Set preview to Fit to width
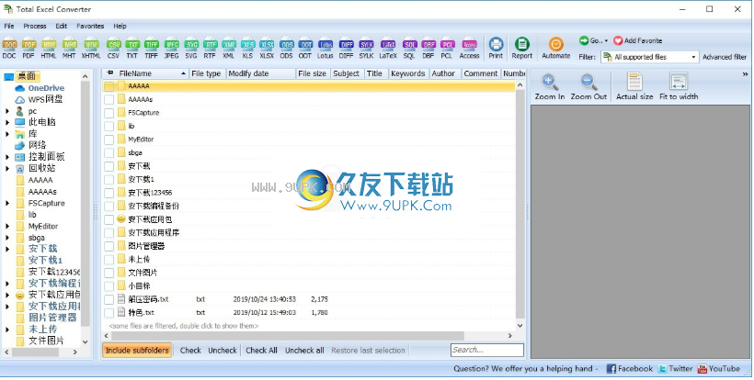754x380 pixels. click(679, 87)
